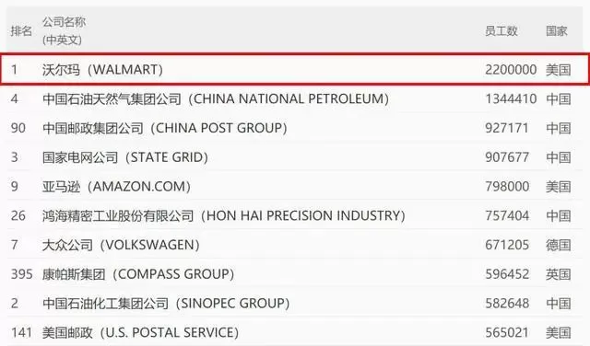Open the Amazon.com company entry
Image resolution: width=590 pixels, height=346 pixels.
(x=117, y=186)
